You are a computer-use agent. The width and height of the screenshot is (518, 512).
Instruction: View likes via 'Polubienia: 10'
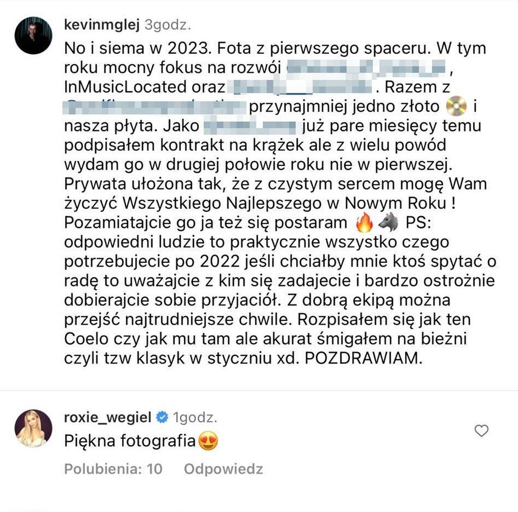point(113,469)
